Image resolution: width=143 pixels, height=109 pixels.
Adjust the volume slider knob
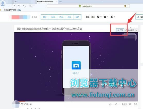[x=116, y=104]
